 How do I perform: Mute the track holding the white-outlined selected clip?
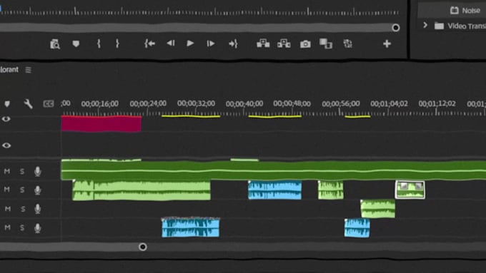(7, 189)
